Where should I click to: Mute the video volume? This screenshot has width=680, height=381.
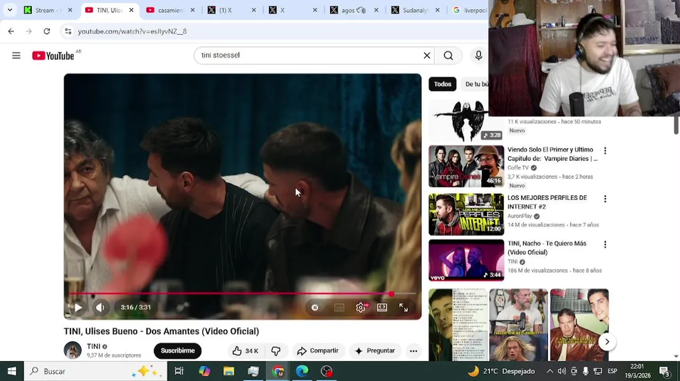click(x=100, y=307)
